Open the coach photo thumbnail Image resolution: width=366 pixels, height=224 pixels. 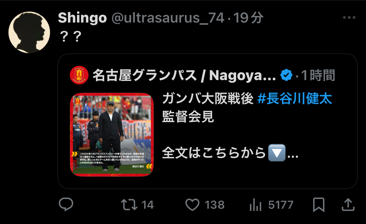(x=112, y=135)
